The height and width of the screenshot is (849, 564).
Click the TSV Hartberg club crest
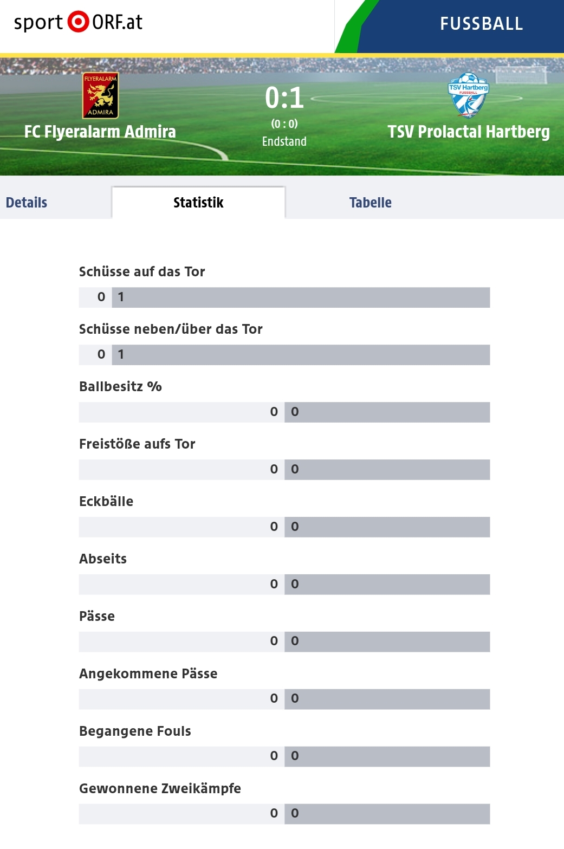click(x=469, y=96)
